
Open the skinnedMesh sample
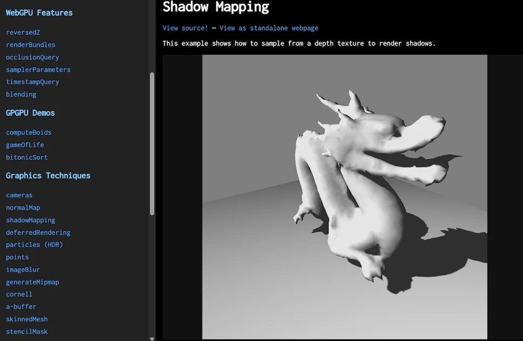(x=26, y=319)
